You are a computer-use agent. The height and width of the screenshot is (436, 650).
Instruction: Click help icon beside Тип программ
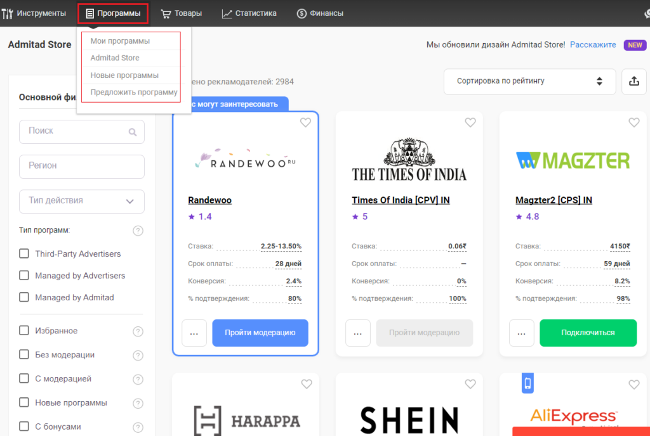(x=138, y=231)
